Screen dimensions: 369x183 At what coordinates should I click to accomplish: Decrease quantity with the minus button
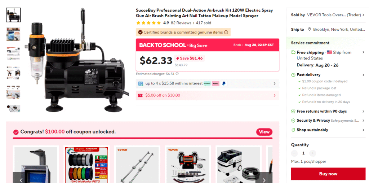(x=294, y=153)
